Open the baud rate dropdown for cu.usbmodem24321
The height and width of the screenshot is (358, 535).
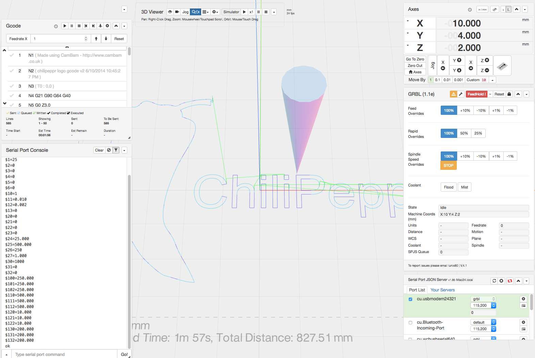(483, 306)
